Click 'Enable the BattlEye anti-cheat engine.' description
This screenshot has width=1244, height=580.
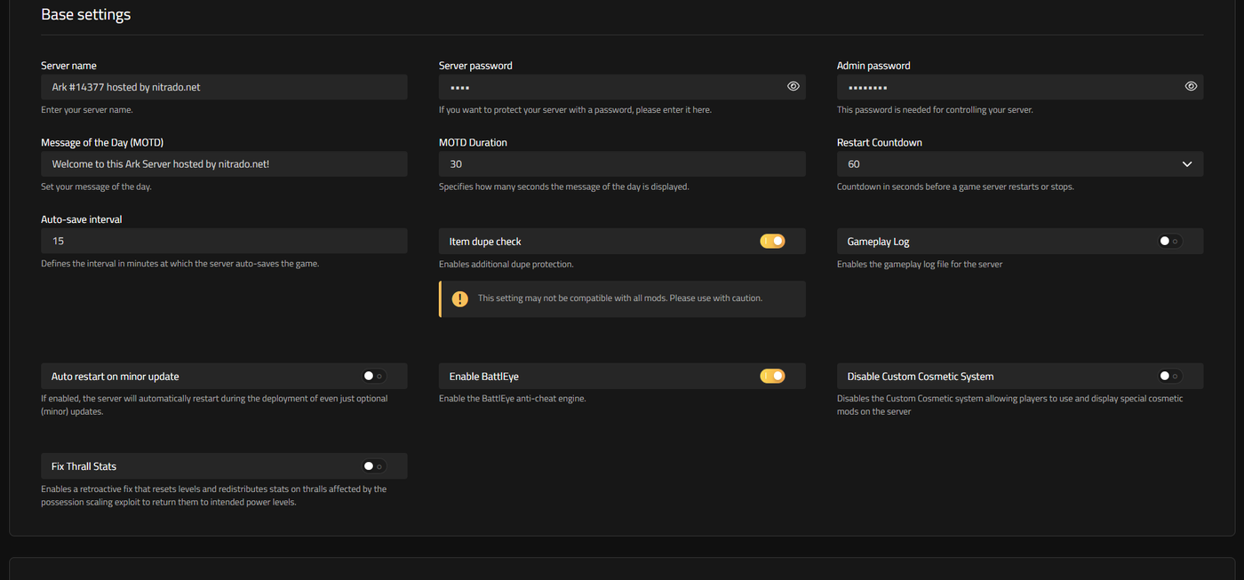pos(512,398)
